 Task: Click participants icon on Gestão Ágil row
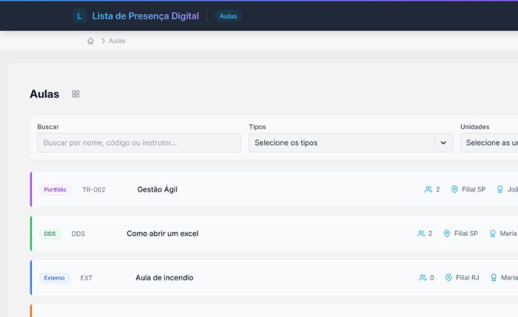[428, 190]
